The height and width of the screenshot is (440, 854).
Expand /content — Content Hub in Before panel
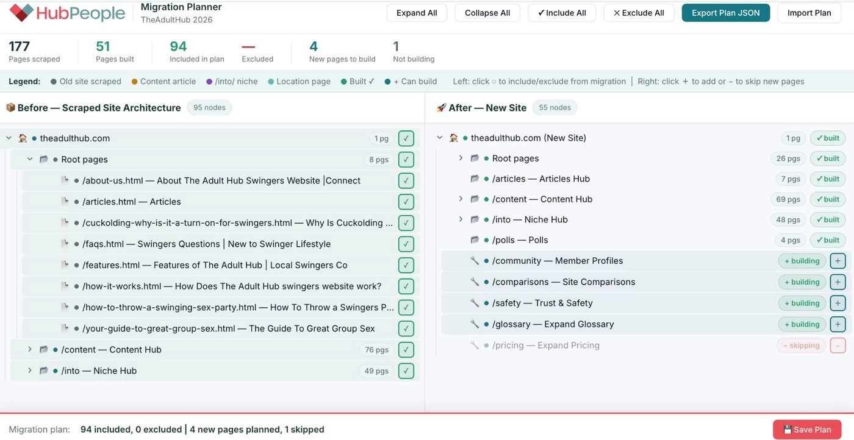29,350
